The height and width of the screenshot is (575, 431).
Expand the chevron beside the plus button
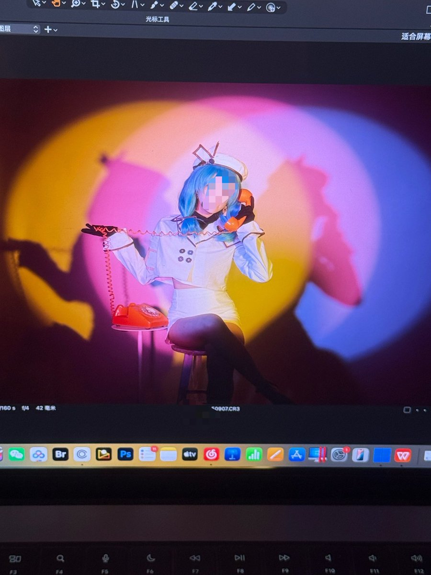(x=56, y=30)
